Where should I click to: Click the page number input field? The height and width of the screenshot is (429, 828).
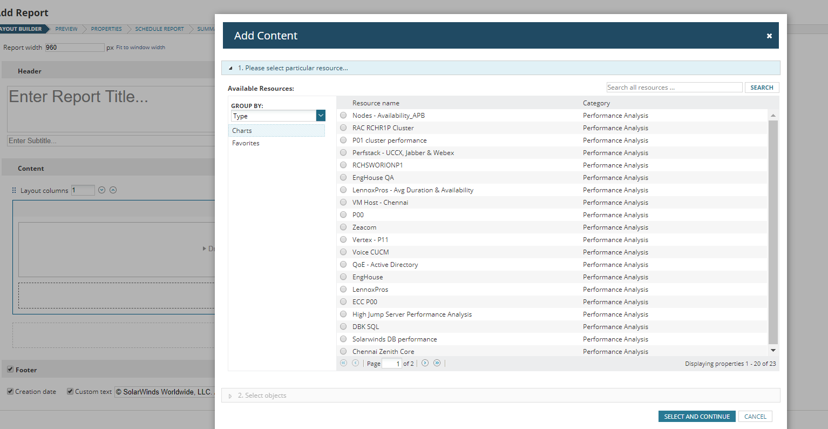pyautogui.click(x=391, y=364)
